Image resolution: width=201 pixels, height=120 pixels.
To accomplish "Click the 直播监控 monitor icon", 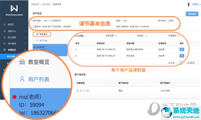I will click(4, 50).
